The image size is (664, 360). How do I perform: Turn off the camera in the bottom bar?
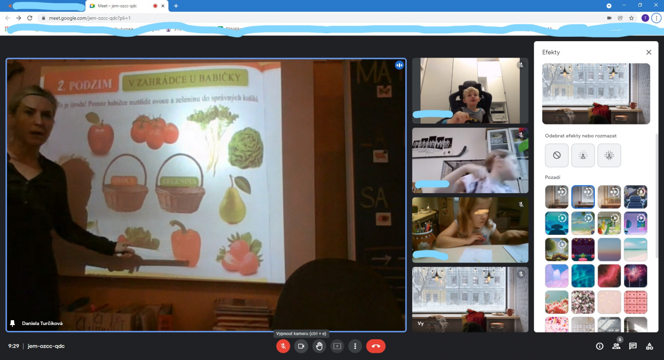[x=301, y=346]
